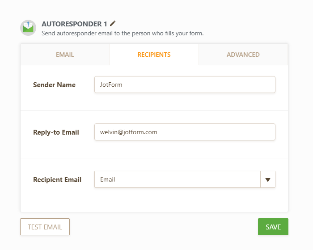Select the Recipients tab
This screenshot has width=313, height=250.
pos(154,55)
